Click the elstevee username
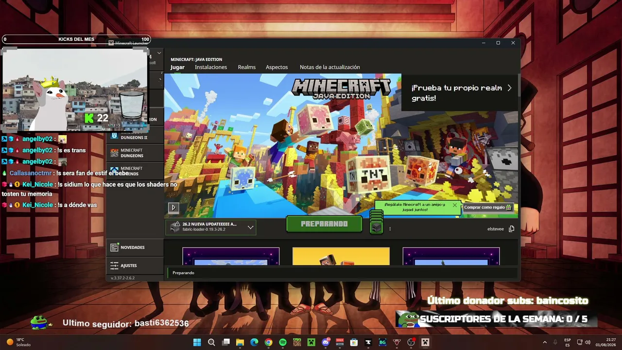622x350 pixels. (496, 229)
